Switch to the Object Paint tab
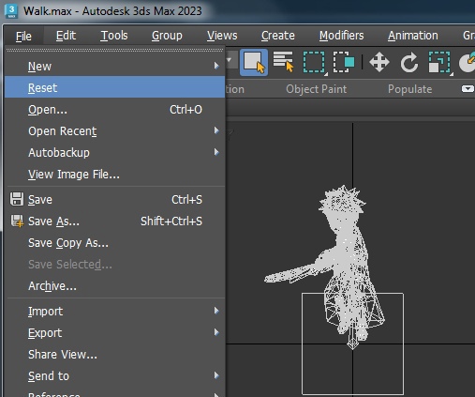Screen dimensions: 475x397 click(x=317, y=89)
